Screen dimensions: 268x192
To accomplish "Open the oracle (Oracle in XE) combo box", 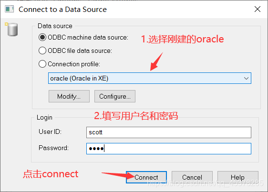I will tap(150, 78).
